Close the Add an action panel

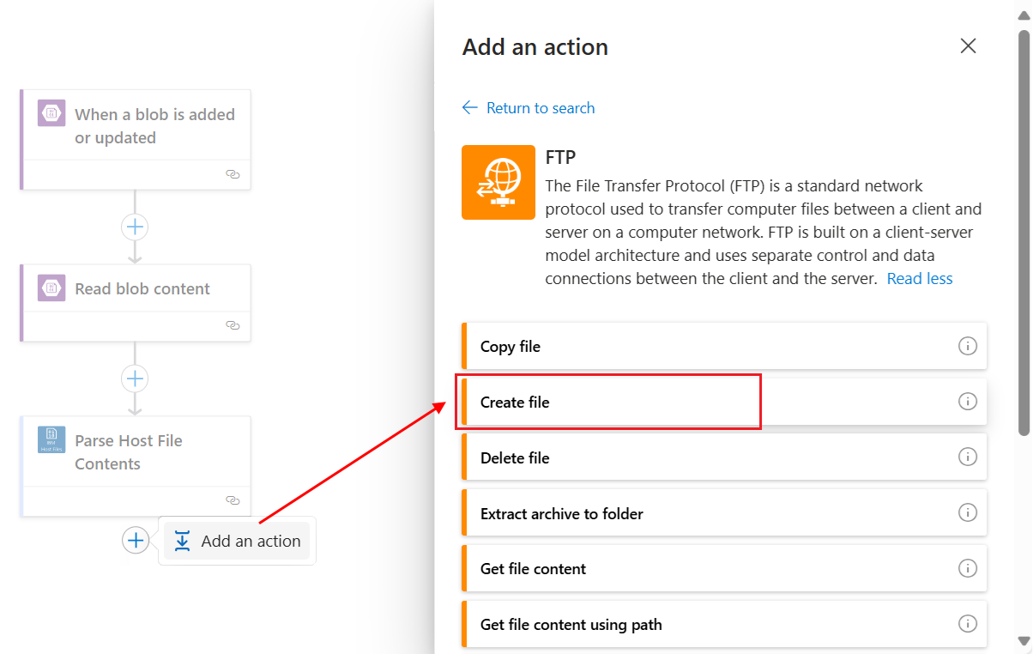click(968, 46)
